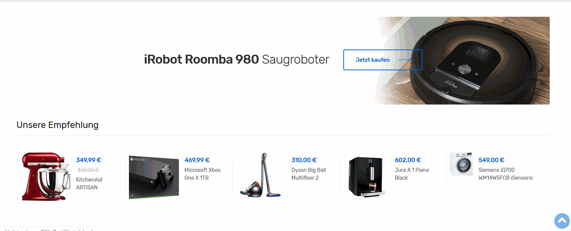Viewport: 571px width, 231px height.
Task: Click the Siemens iQ700 WM14W5FCB iSensoric link
Action: click(x=506, y=174)
